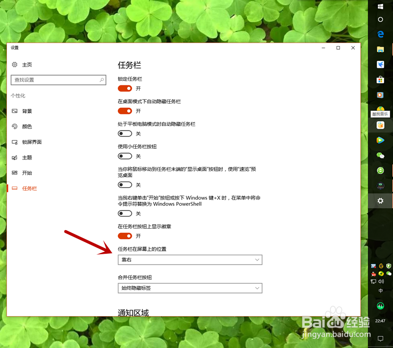This screenshot has width=393, height=348.
Task: Open the Start button
Action: (381, 6)
